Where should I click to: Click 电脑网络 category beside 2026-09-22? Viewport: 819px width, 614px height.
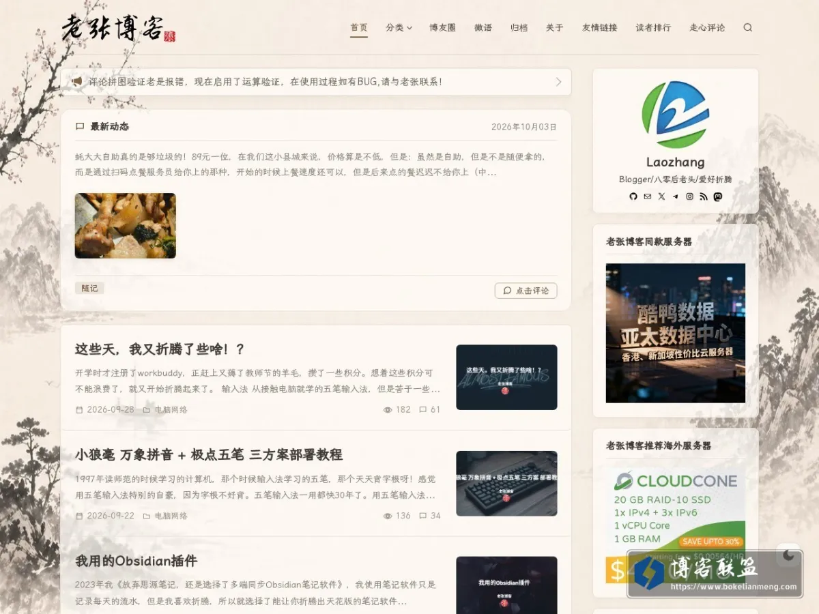(171, 516)
